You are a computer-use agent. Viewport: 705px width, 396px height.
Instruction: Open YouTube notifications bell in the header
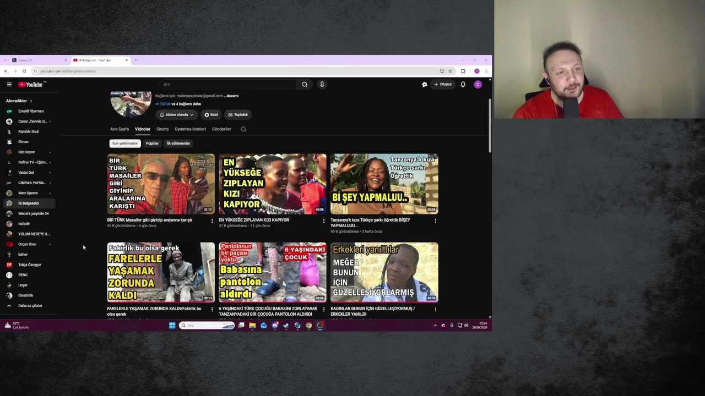tap(463, 84)
